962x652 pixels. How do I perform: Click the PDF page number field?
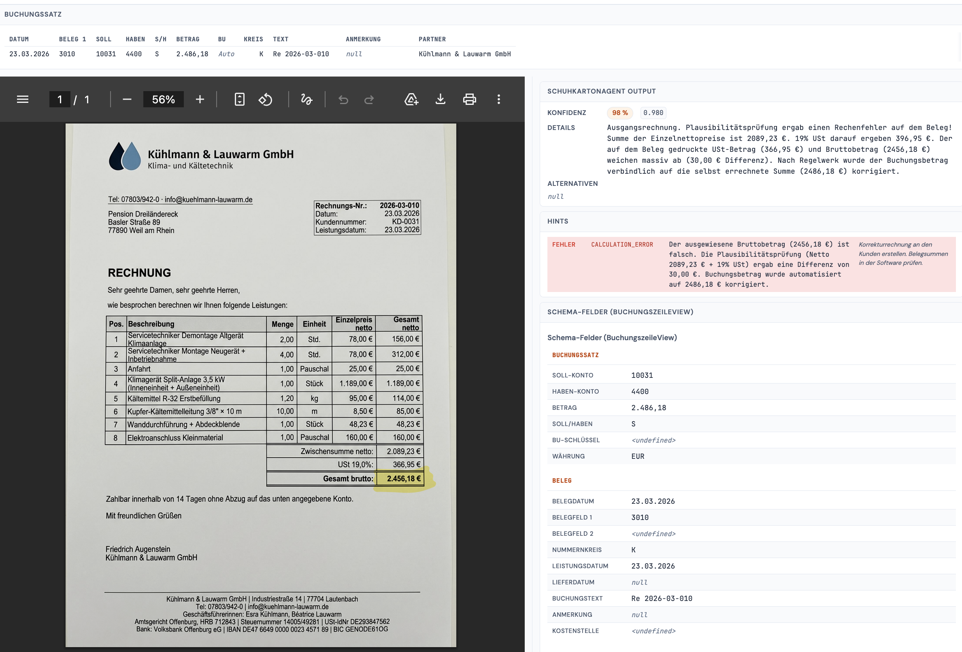tap(60, 99)
